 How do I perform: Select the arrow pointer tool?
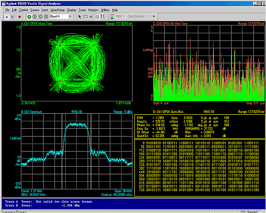coord(80,17)
